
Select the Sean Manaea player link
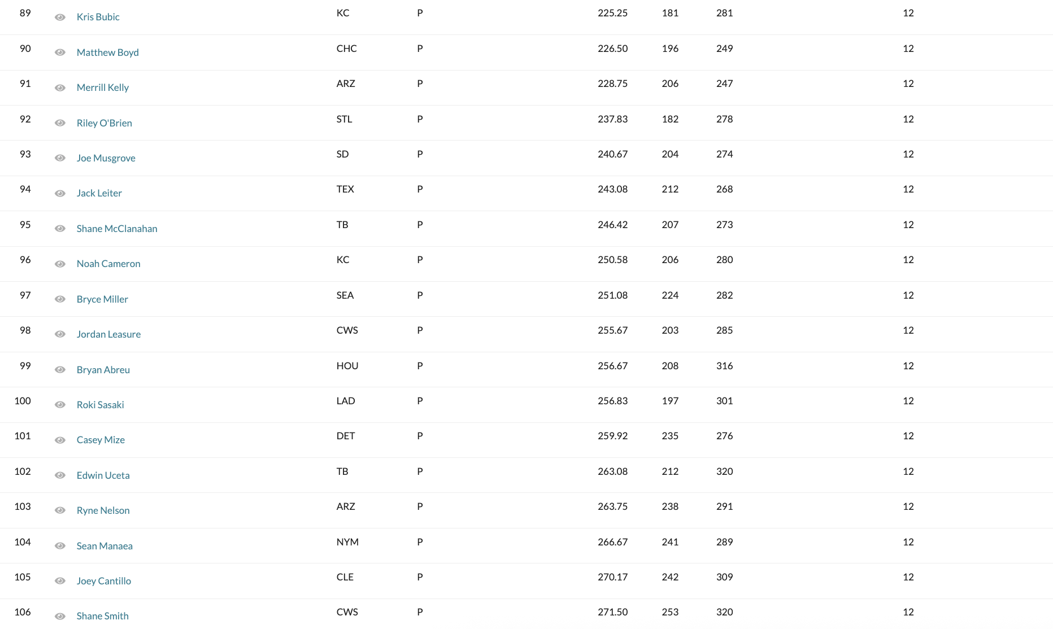point(105,546)
